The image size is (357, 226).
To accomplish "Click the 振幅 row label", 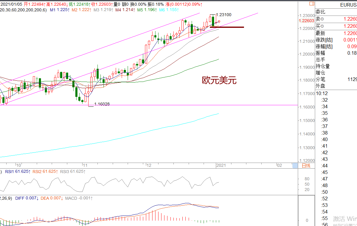I will pyautogui.click(x=320, y=53).
